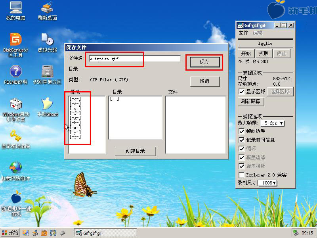Toggle the 显示区域 checkbox
The width and height of the screenshot is (317, 238).
click(x=241, y=92)
